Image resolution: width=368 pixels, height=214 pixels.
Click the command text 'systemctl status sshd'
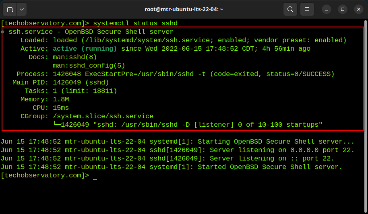tap(135, 23)
